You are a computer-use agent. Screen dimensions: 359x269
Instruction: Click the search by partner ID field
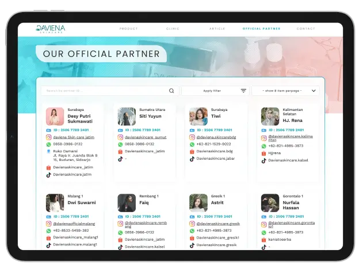pyautogui.click(x=105, y=91)
